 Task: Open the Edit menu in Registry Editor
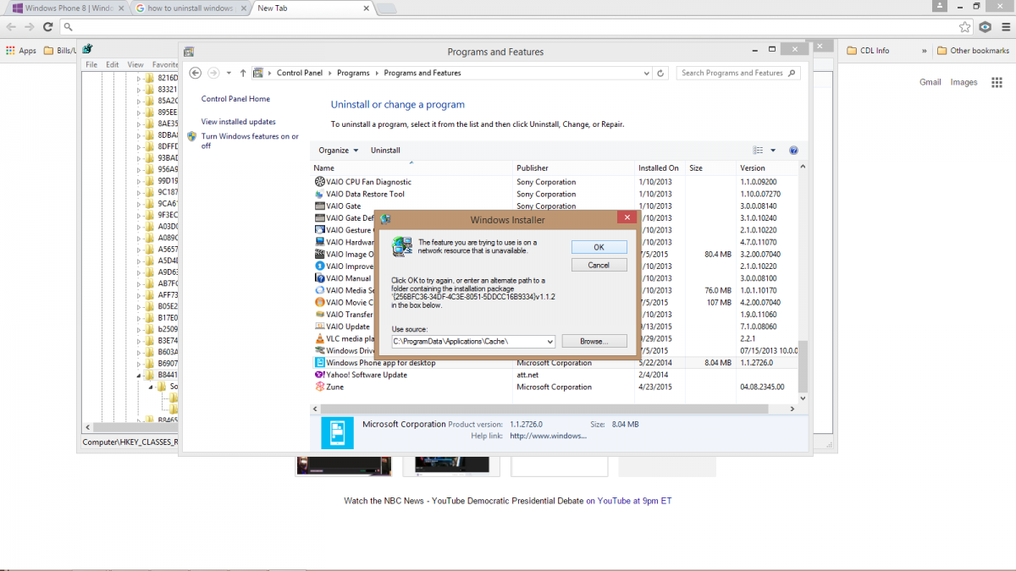(x=113, y=64)
